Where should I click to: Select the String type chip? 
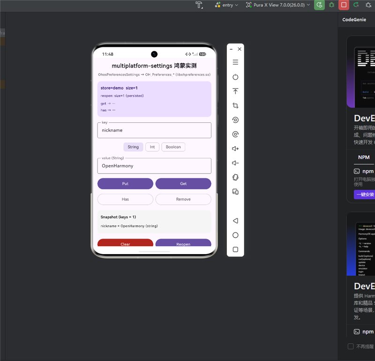point(133,147)
